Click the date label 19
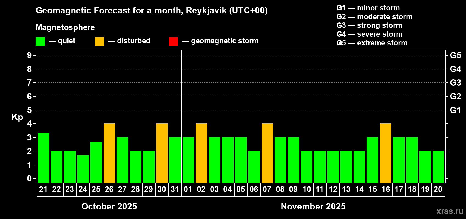 (x=425, y=189)
